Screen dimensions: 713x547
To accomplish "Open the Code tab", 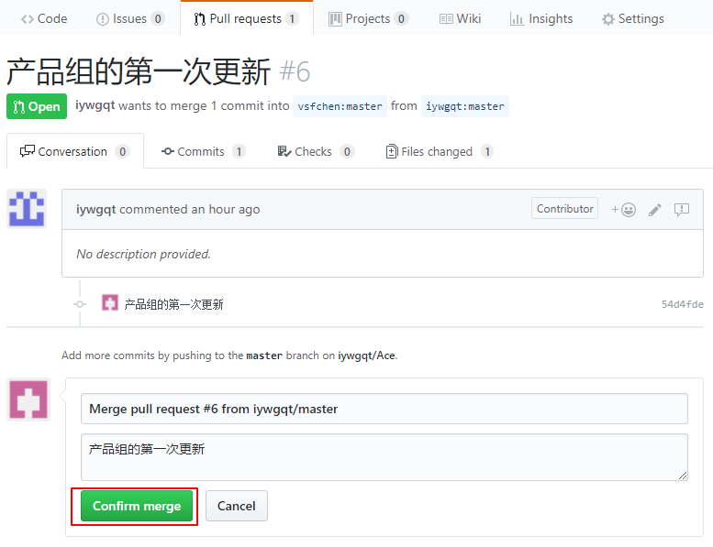I will [44, 18].
